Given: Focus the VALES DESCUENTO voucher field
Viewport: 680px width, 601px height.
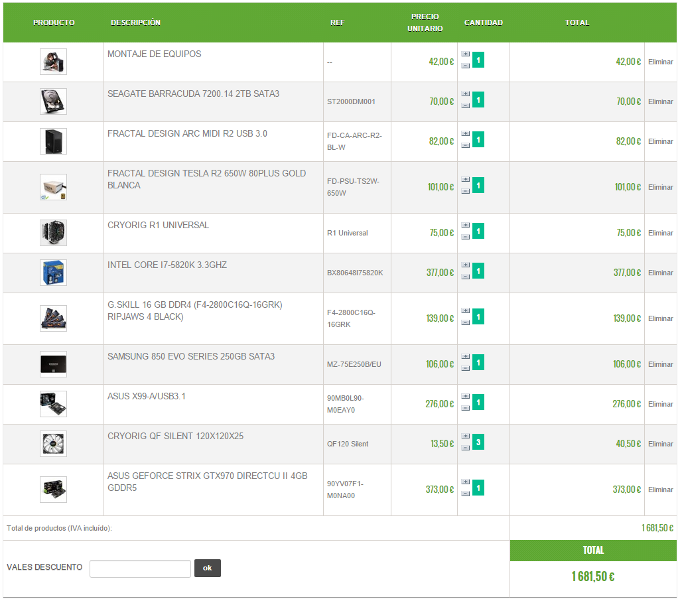Looking at the screenshot, I should (140, 569).
